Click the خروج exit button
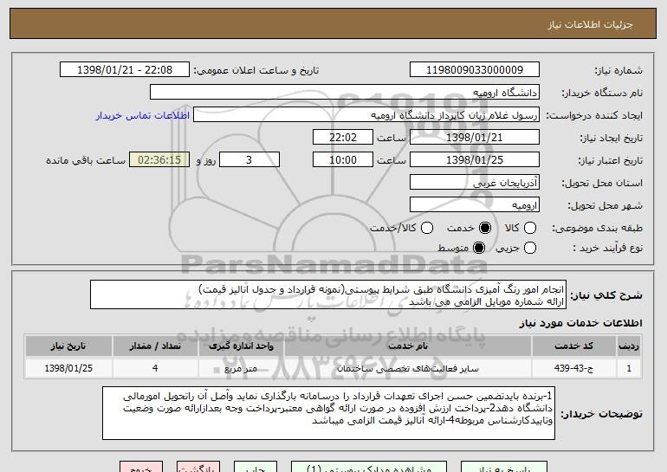The width and height of the screenshot is (667, 472). [x=141, y=467]
